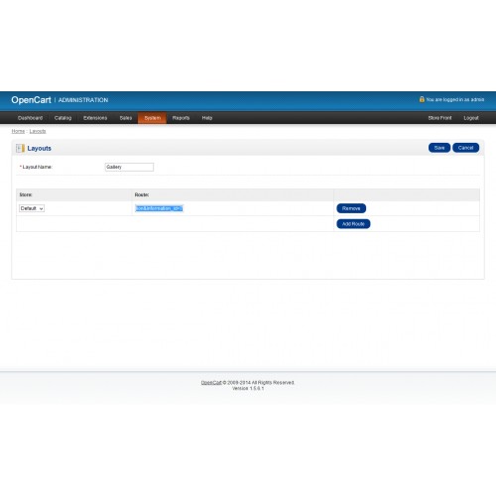Click the lock icon near login status
This screenshot has height=496, width=496.
click(x=422, y=99)
